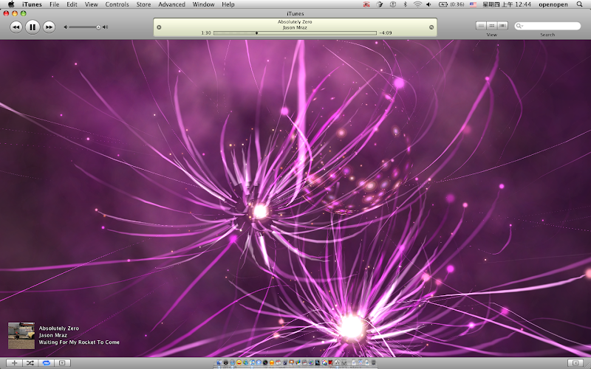Show or hide the artwork viewer
This screenshot has width=591, height=369.
point(63,363)
